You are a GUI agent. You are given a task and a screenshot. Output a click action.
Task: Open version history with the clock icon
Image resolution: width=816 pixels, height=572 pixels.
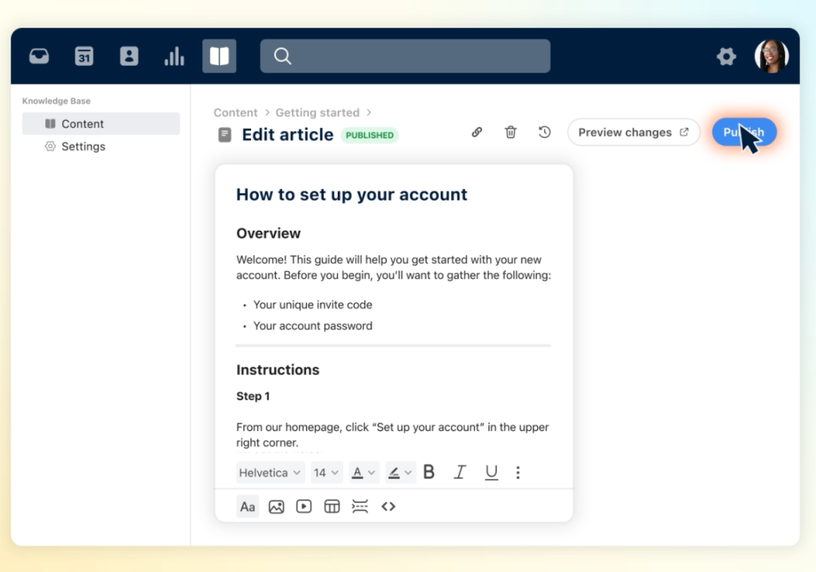pyautogui.click(x=544, y=132)
